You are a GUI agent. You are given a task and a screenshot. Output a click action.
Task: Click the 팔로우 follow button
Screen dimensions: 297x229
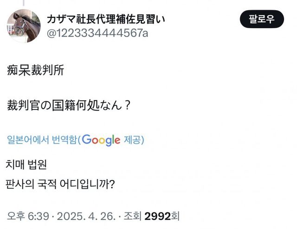(x=261, y=19)
